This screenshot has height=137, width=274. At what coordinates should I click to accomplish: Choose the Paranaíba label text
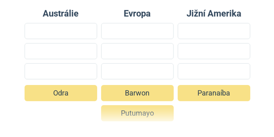(x=214, y=93)
